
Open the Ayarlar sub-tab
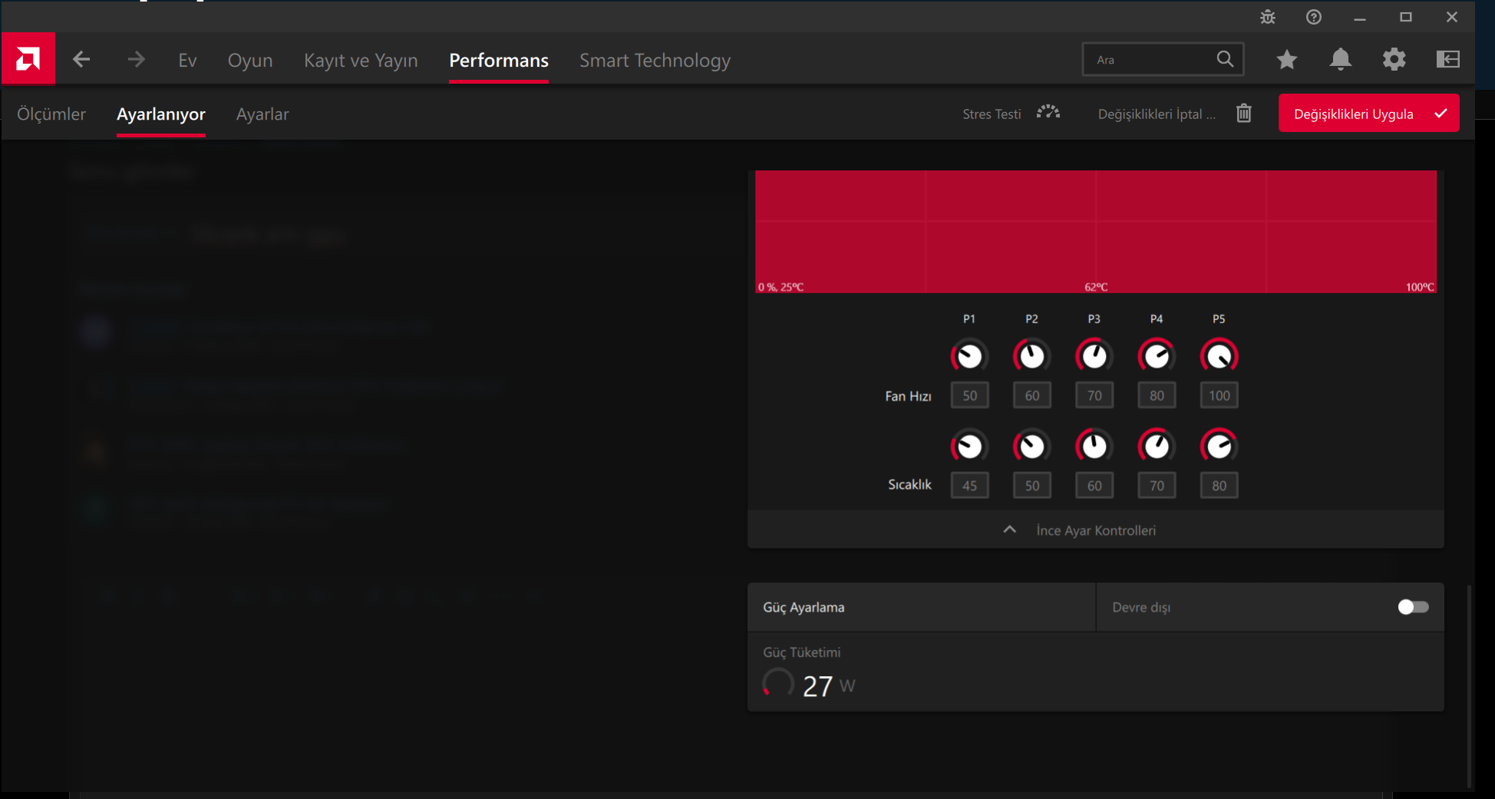pos(262,114)
